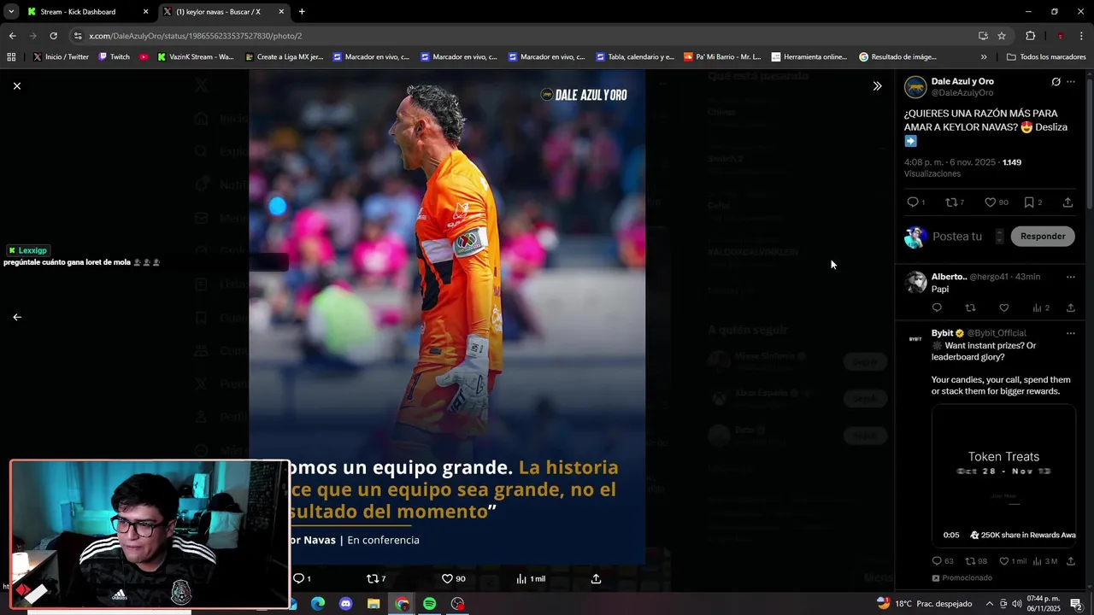1094x615 pixels.
Task: Repost Alberto's 'Papi' comment
Action: click(x=970, y=307)
